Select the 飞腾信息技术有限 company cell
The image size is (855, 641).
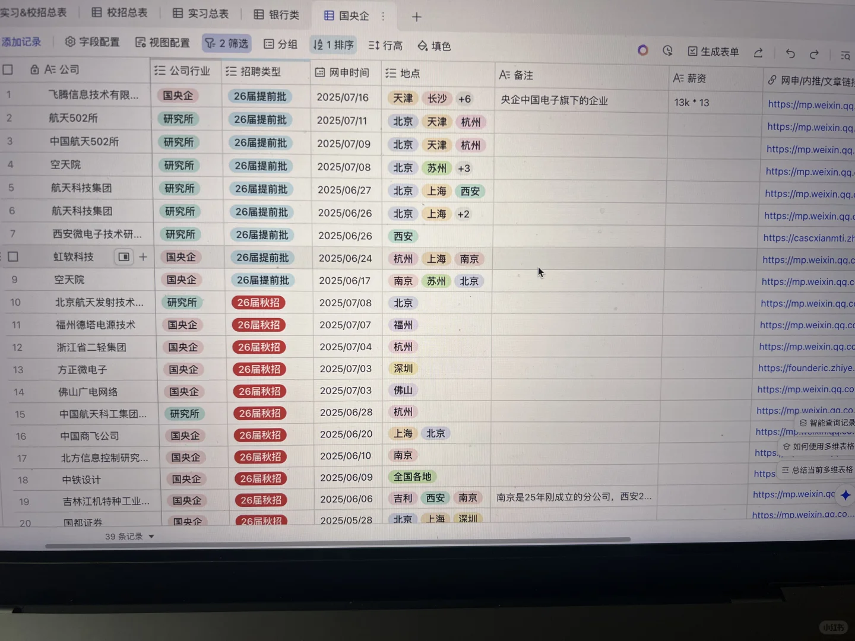(x=93, y=94)
